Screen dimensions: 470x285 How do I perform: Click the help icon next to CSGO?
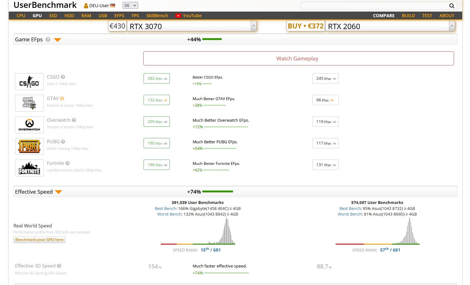(x=63, y=77)
